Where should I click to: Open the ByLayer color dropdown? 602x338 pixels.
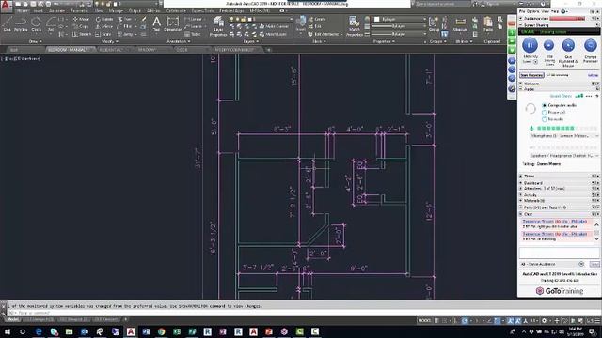(400, 19)
